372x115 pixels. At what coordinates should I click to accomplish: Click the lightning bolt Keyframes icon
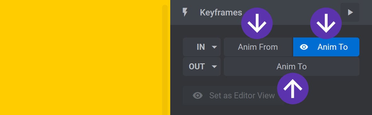(x=185, y=12)
